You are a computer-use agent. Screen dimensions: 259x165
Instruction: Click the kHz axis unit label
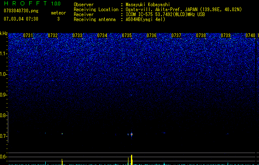pyautogui.click(x=4, y=33)
